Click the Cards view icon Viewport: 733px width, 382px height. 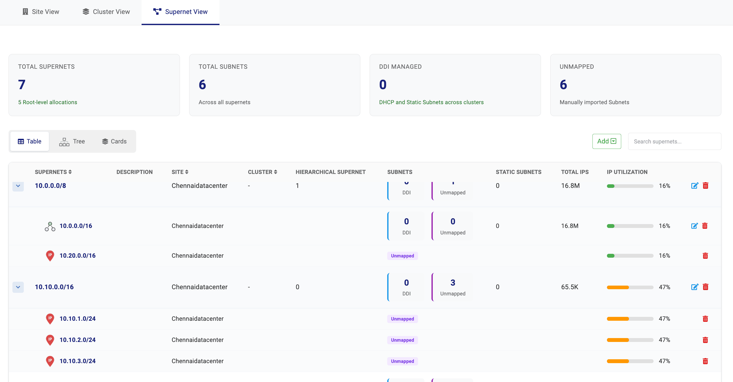pos(105,141)
